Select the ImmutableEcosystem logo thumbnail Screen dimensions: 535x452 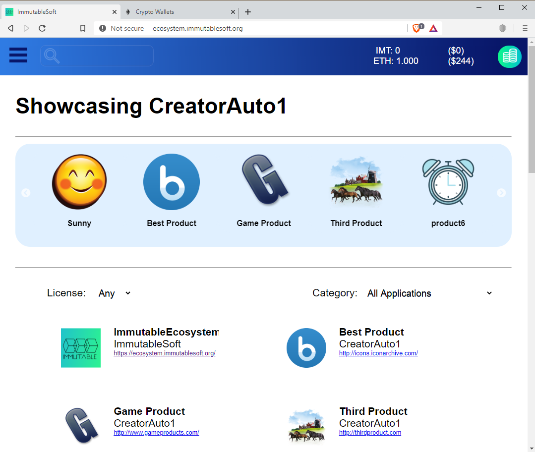tap(81, 348)
